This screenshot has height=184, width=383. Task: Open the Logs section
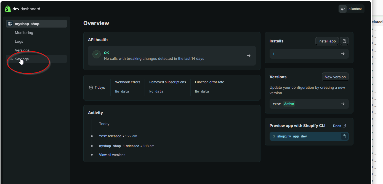tap(19, 41)
